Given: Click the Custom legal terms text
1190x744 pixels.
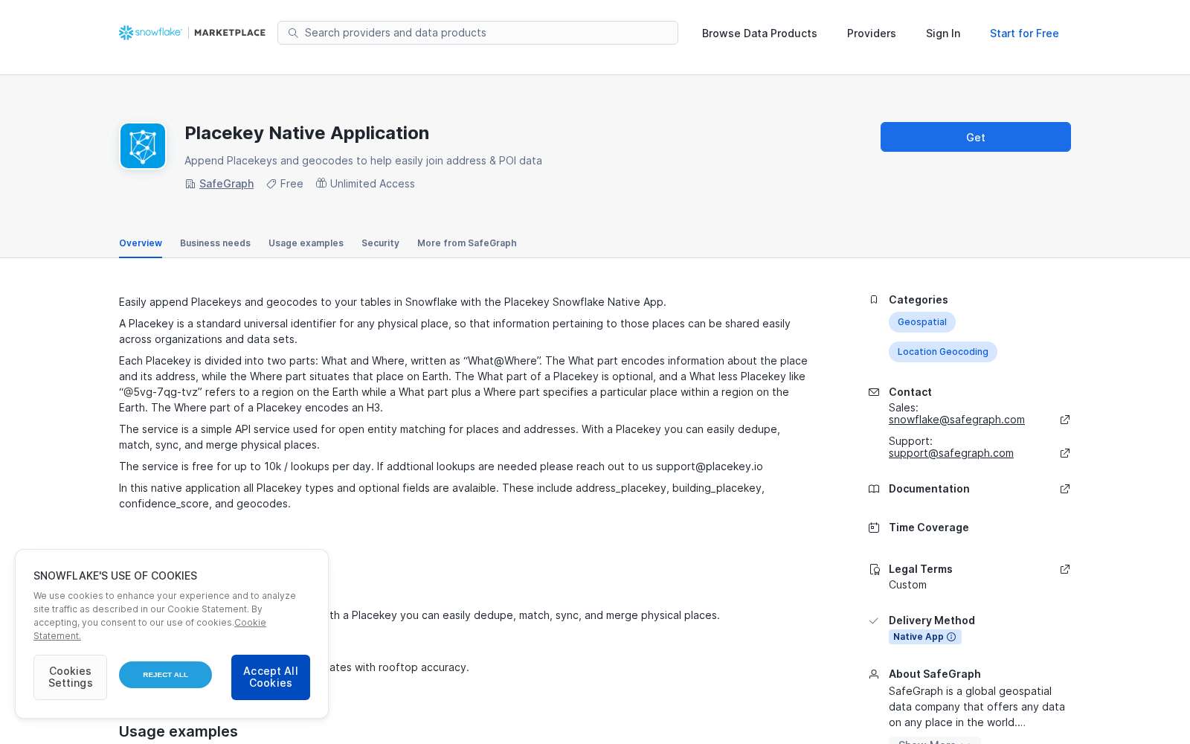Looking at the screenshot, I should point(907,585).
